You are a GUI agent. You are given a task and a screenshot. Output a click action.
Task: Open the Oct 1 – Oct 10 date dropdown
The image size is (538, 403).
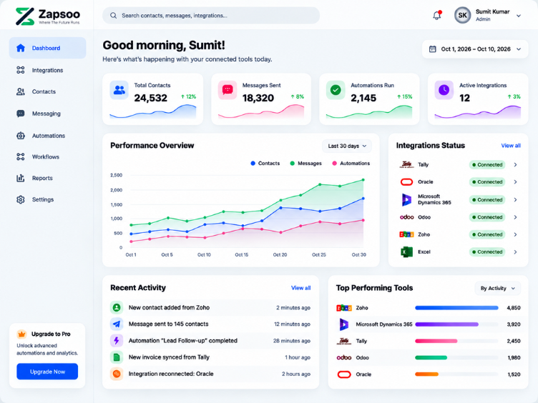[x=475, y=49]
